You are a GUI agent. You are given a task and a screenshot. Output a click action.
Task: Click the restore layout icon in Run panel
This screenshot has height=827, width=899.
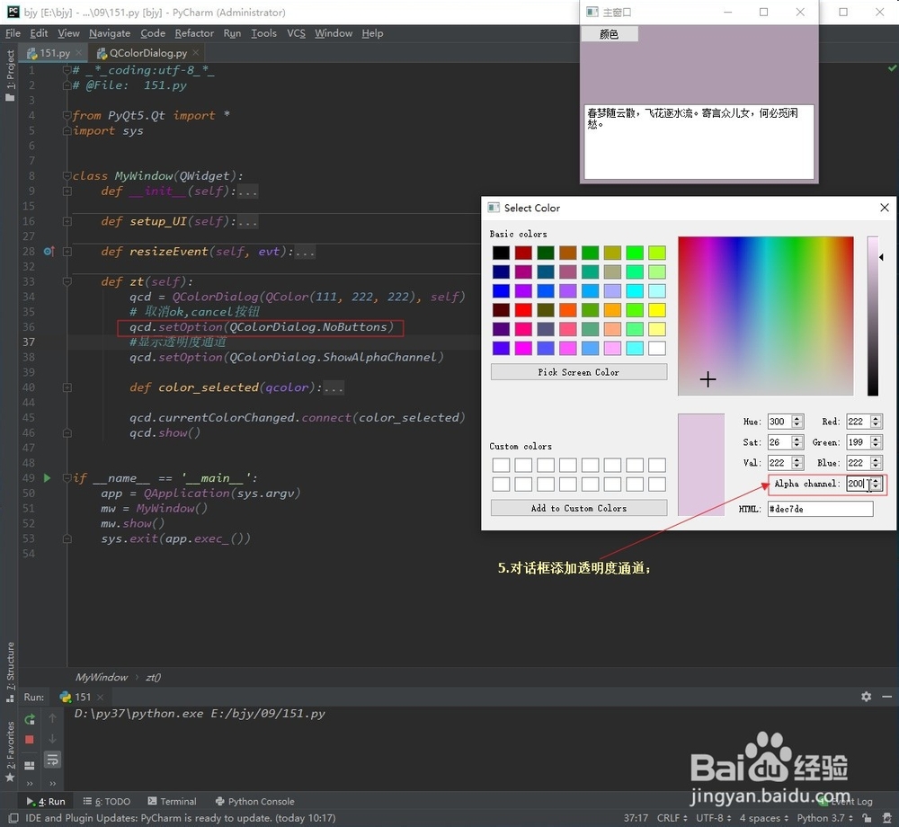pyautogui.click(x=30, y=766)
